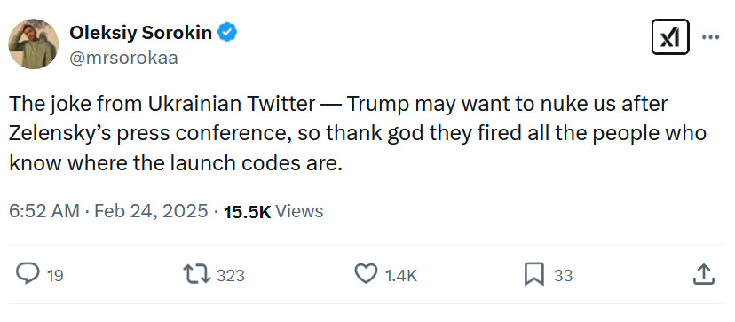Click the 1.4K likes count
Image resolution: width=735 pixels, height=322 pixels.
(400, 276)
